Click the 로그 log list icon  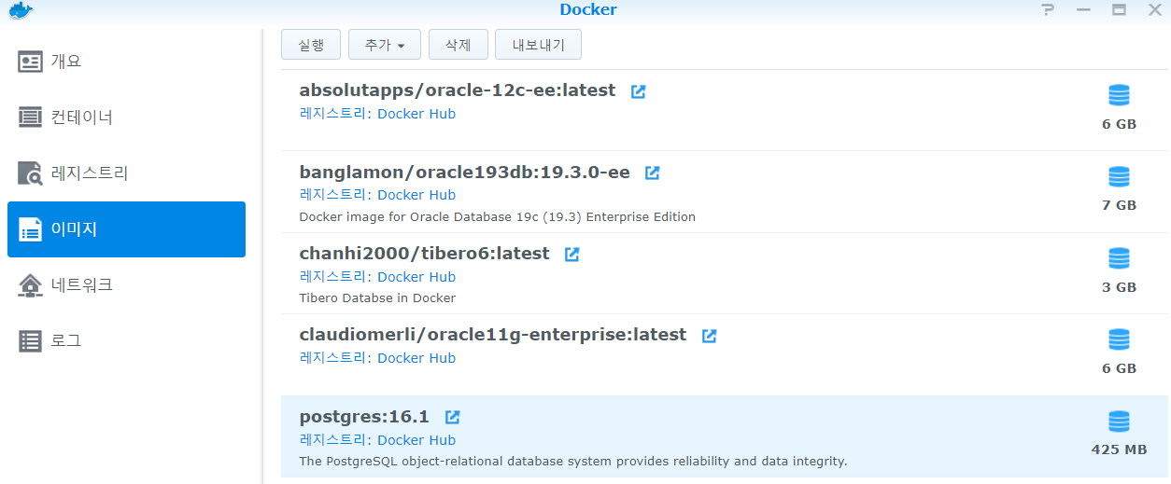point(31,341)
